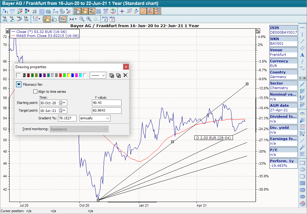Open the line style dropdown
Screen dimensions: 307x214
coord(98,75)
